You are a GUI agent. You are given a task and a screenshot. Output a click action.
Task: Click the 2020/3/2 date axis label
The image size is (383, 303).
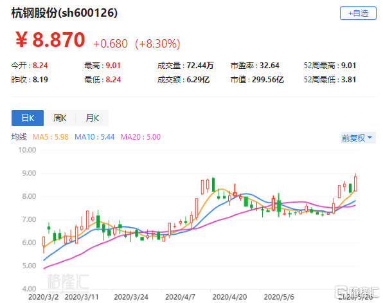coord(44,297)
